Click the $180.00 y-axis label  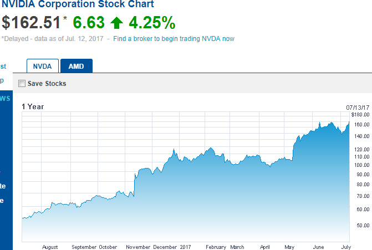tap(361, 115)
